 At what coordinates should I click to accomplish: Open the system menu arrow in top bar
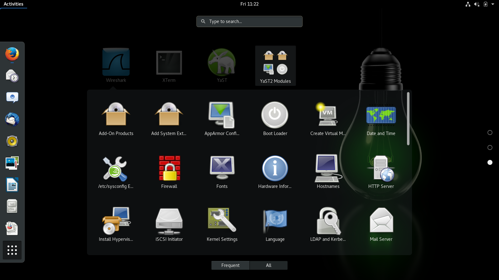(493, 4)
